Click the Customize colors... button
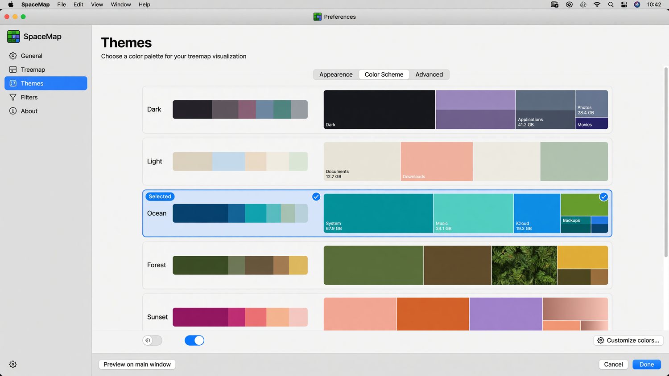 point(628,340)
